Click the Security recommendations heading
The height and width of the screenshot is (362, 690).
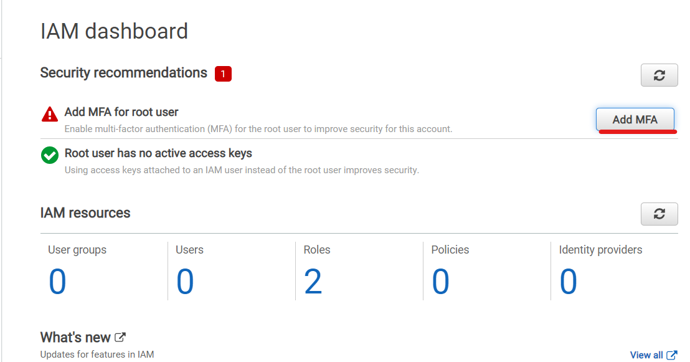pos(124,73)
